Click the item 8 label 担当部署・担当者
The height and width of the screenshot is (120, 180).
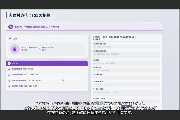(x=98, y=98)
